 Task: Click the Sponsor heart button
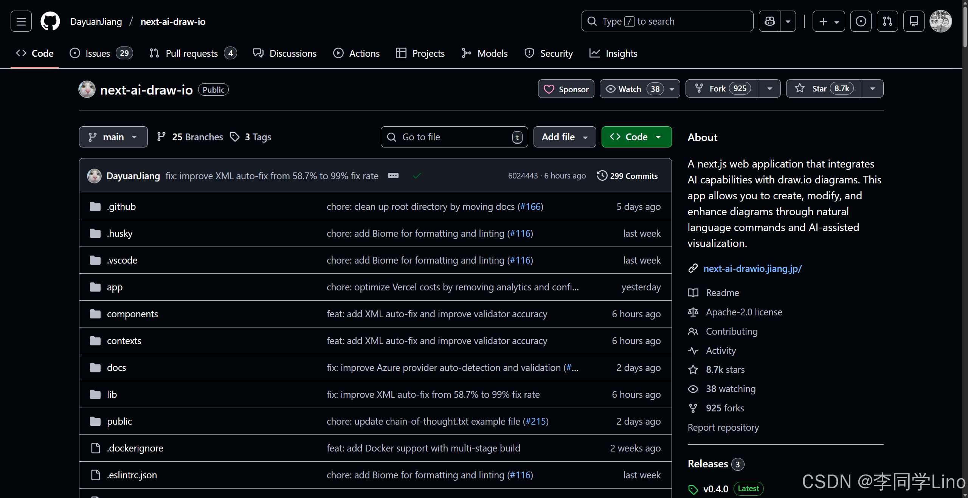pos(566,89)
